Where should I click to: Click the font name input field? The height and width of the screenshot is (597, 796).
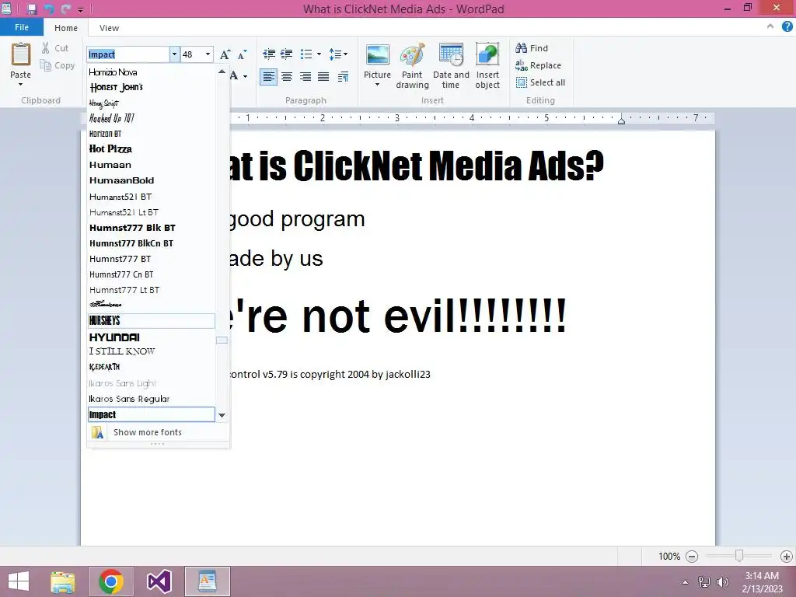coord(128,54)
